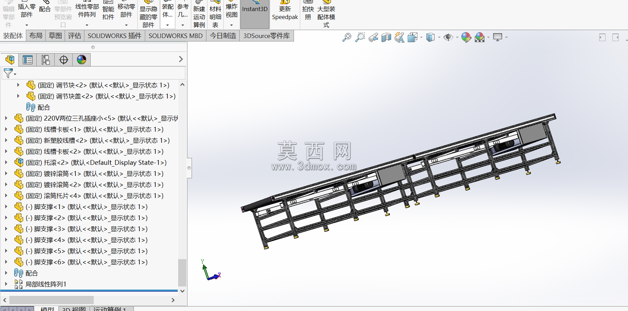Click Hide/Show Items eye icon
Screen dimensions: 628x311
[x=448, y=37]
